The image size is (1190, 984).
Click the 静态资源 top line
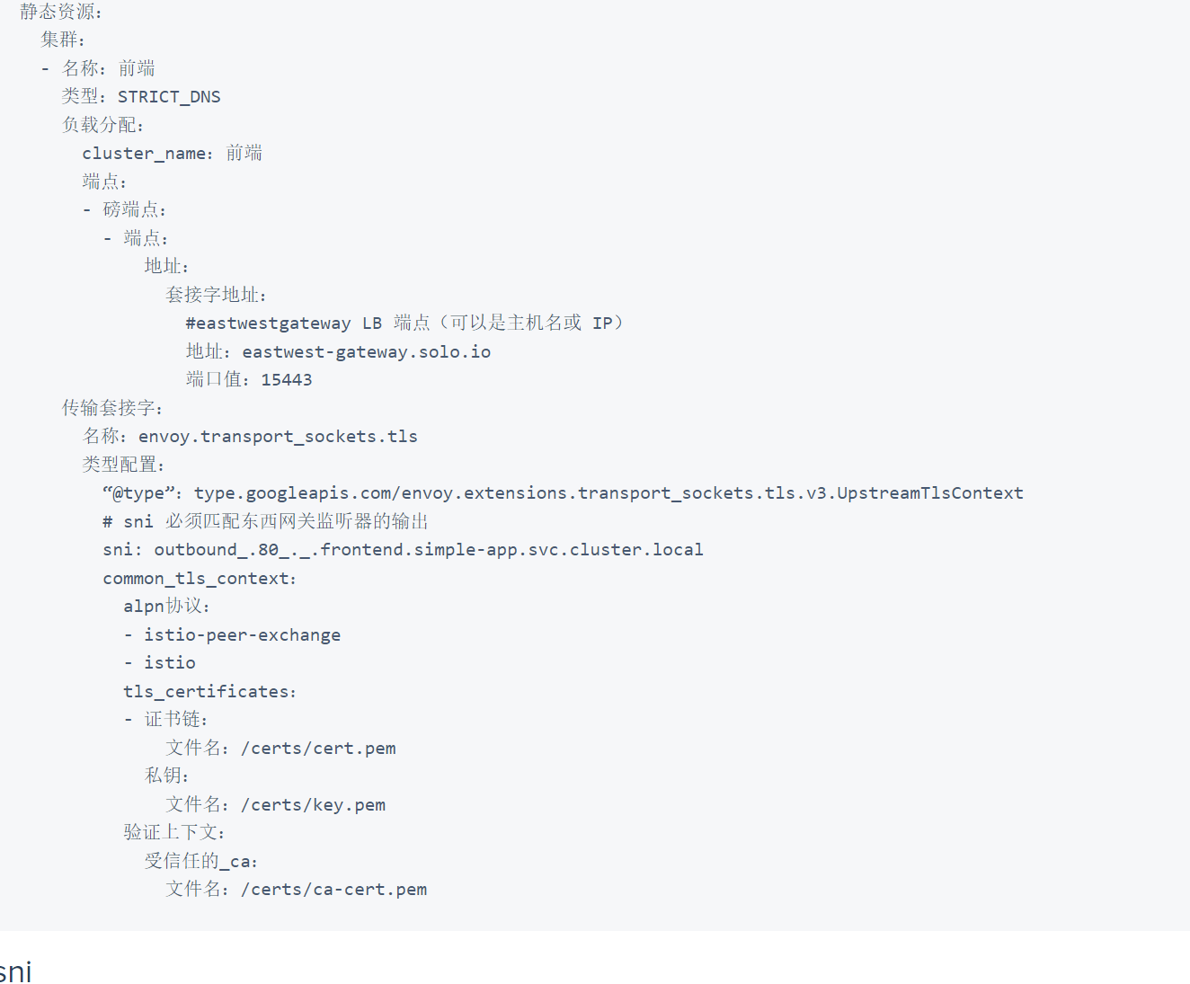point(61,12)
